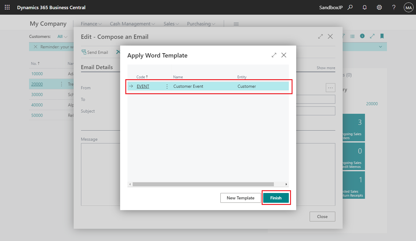Create a template with New Template
The image size is (416, 241).
click(241, 198)
